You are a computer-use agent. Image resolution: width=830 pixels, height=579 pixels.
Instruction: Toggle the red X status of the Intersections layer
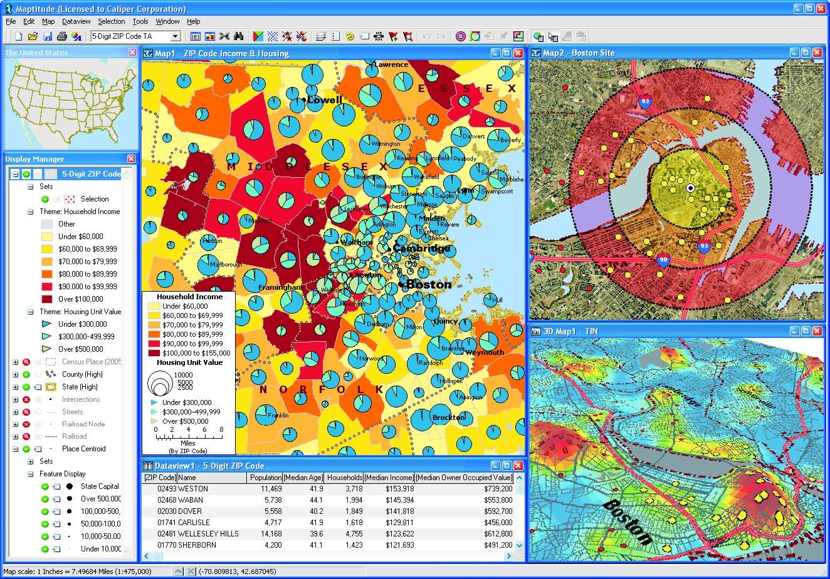coord(26,399)
